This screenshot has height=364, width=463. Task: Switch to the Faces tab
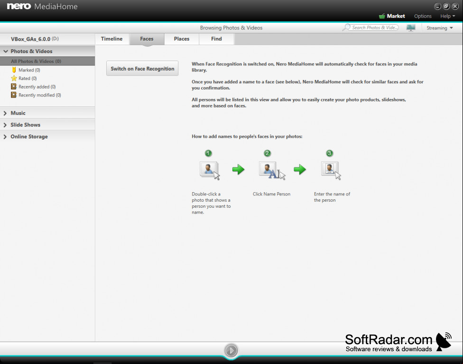[147, 39]
